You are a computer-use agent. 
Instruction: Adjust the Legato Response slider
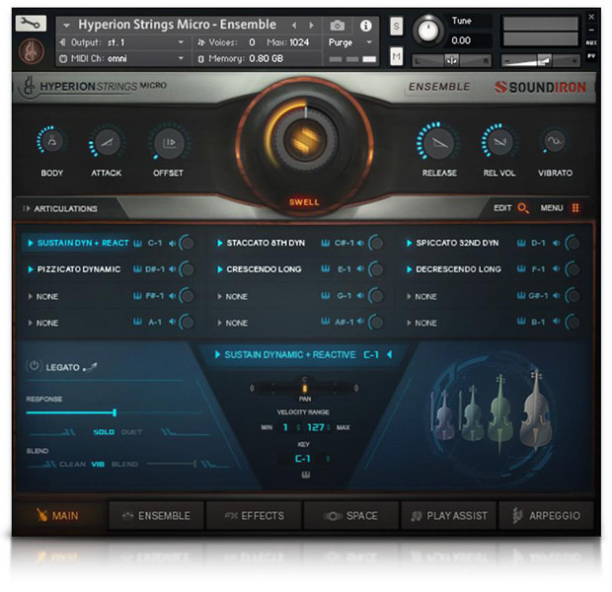coord(114,412)
